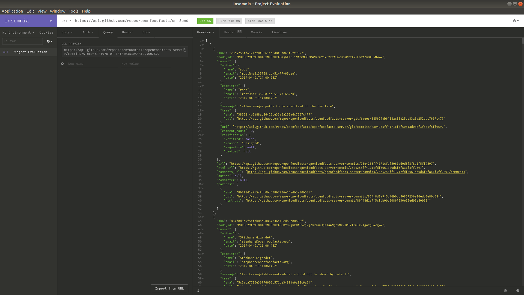Viewport: 524px width, 295px height.
Task: Open the View menu
Action: [x=42, y=11]
